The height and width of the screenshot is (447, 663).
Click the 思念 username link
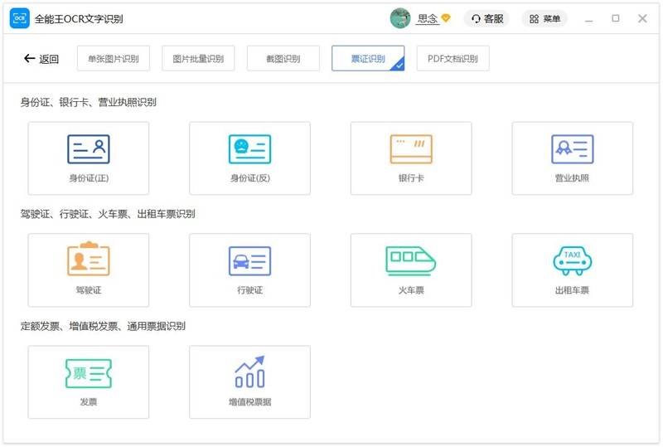tap(427, 18)
